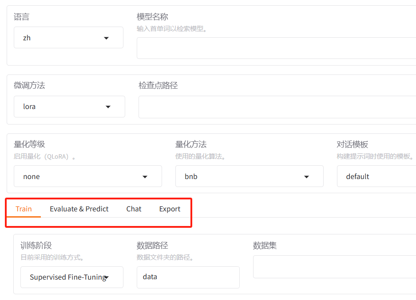Click the arrow icon in lora dropdown
416x300 pixels.
coord(108,107)
